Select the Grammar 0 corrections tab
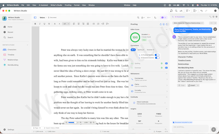219x137 pixels. pyautogui.click(x=150, y=50)
